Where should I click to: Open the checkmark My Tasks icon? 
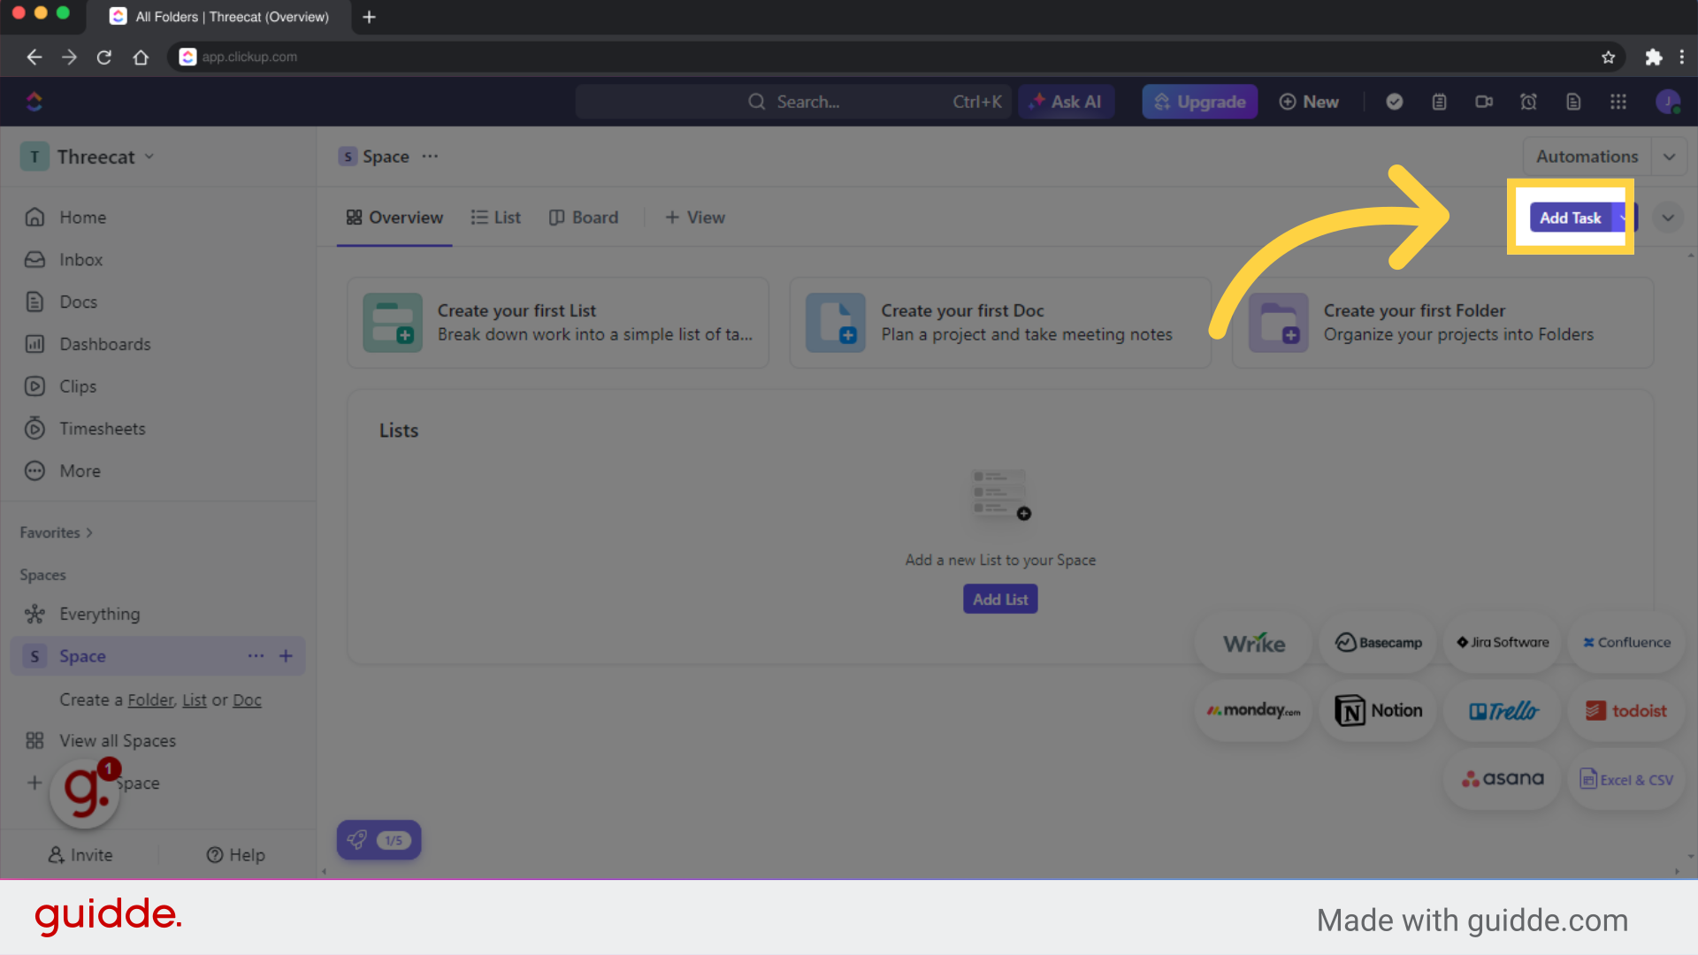point(1395,102)
